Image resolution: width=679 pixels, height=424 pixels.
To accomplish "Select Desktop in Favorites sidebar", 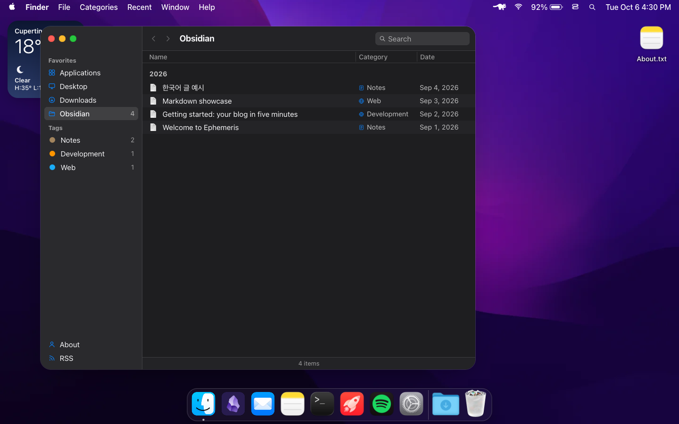I will pos(91,87).
